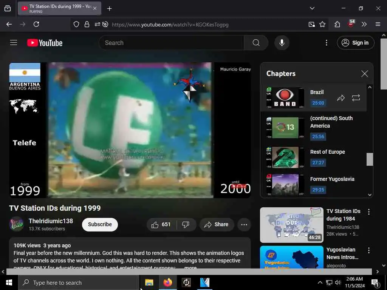Jump to Rest of Europe at 27:27
This screenshot has width=387, height=290.
(318, 162)
